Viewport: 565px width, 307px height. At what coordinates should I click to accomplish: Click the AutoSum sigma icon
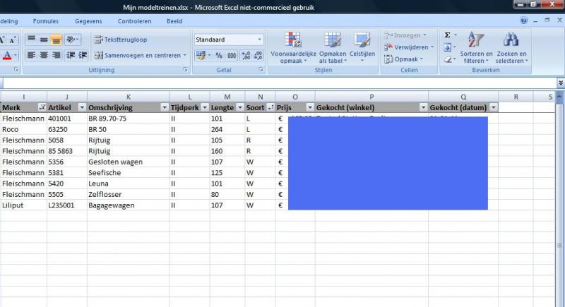[x=447, y=35]
